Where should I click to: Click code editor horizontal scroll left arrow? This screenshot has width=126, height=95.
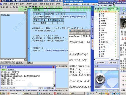(29, 62)
